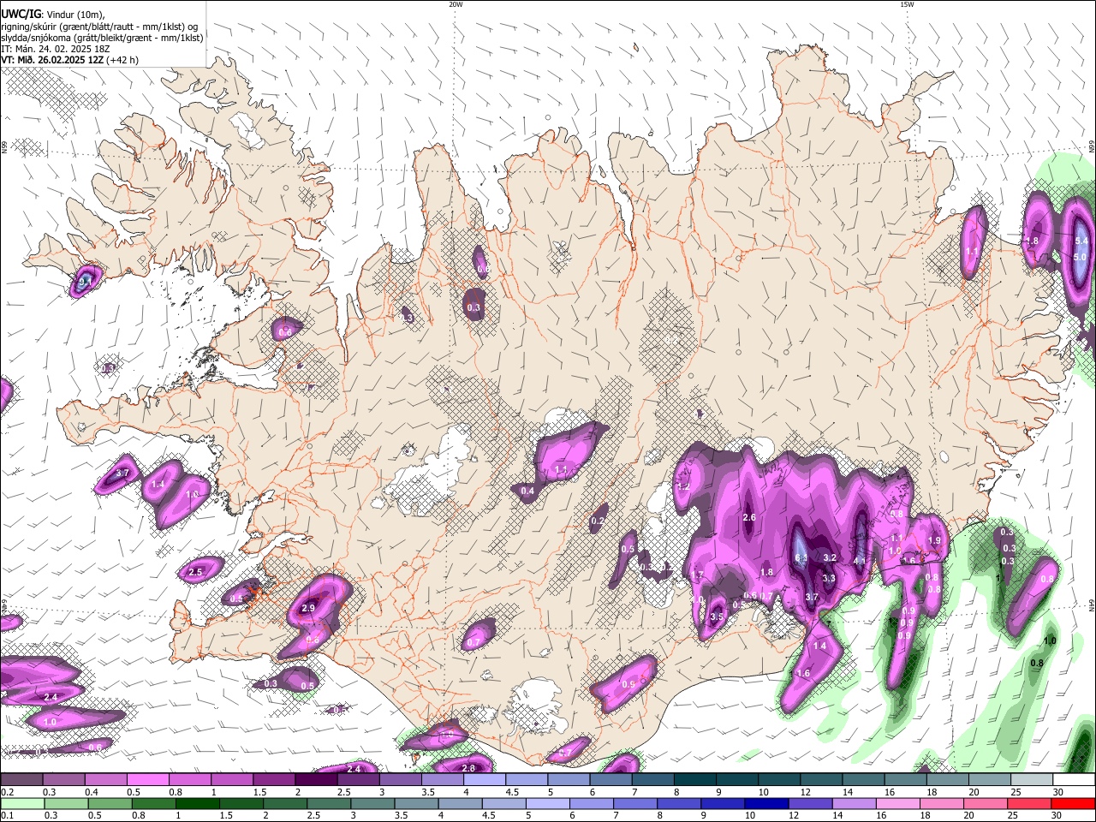Viewport: 1096px width, 822px height.
Task: Pick upper legend dark purple swatch between 2 and 2.5
Action: click(x=315, y=780)
